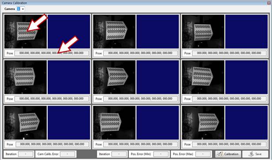Image resolution: width=272 pixels, height=160 pixels.
Task: Click the Cam Calib. Error value field
Action: (x=68, y=154)
